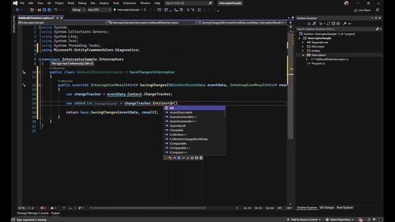
Task: Click Start Without Debugging outline play icon
Action: (145, 10)
